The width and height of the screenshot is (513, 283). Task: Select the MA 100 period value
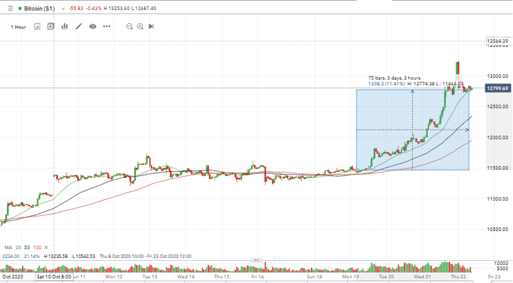coord(37,248)
